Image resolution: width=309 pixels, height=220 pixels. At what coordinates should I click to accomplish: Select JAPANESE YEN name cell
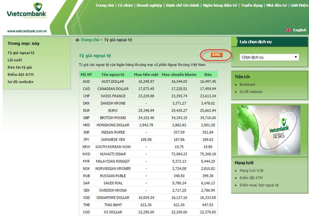113,140
